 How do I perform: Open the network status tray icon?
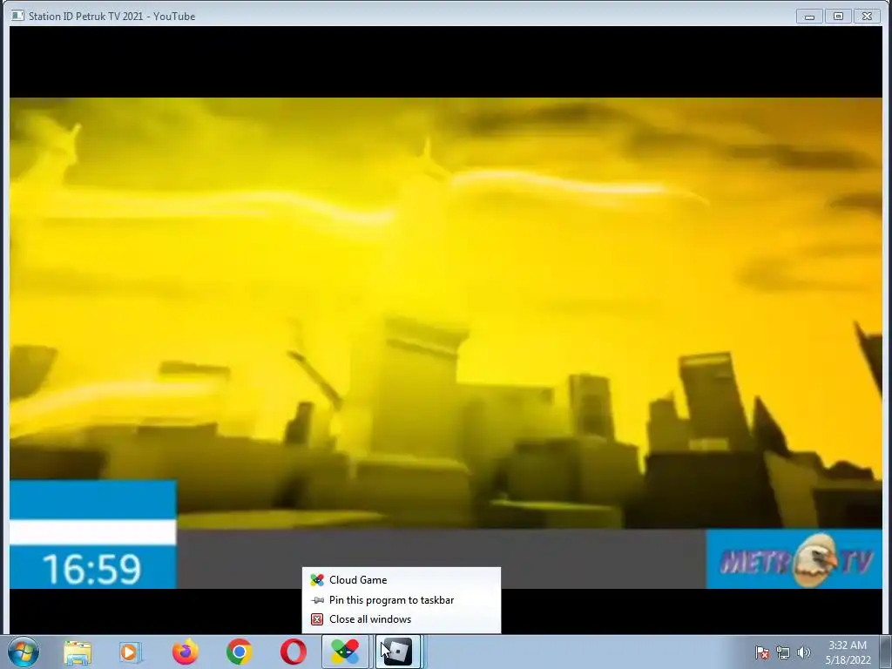click(783, 652)
